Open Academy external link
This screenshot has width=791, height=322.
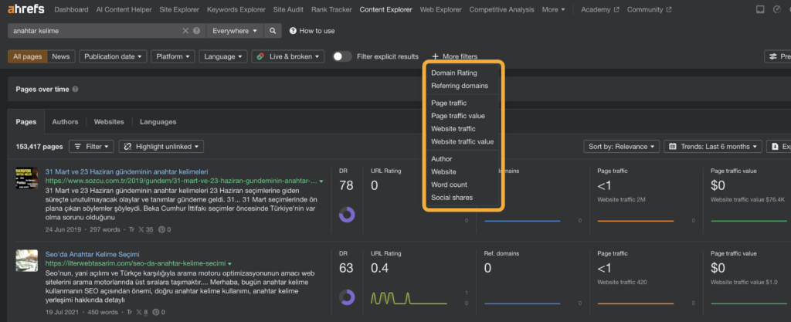599,9
